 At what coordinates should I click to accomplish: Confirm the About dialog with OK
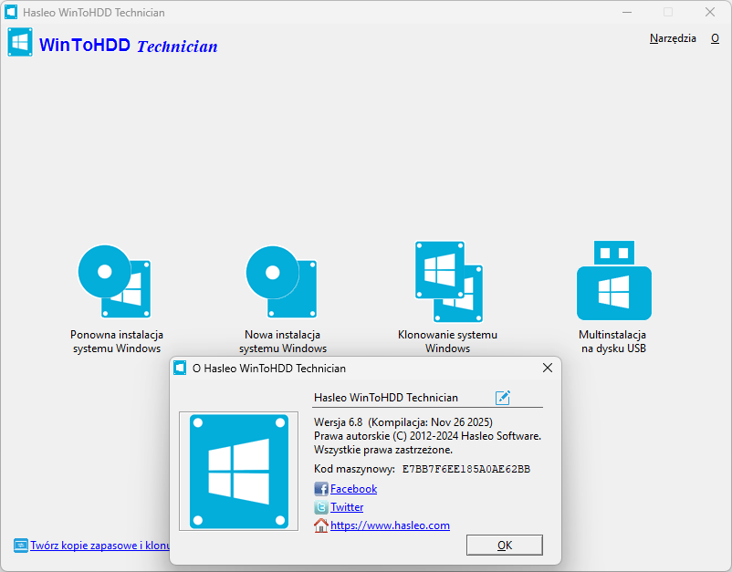tap(505, 545)
